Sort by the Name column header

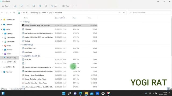click(26, 18)
